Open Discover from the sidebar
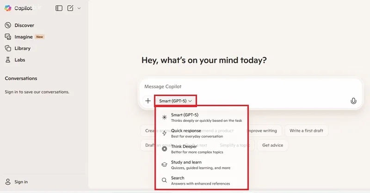This screenshot has width=370, height=193. pos(24,25)
